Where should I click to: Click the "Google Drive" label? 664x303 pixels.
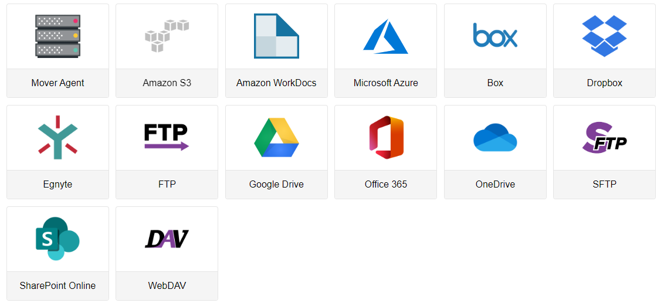[276, 184]
